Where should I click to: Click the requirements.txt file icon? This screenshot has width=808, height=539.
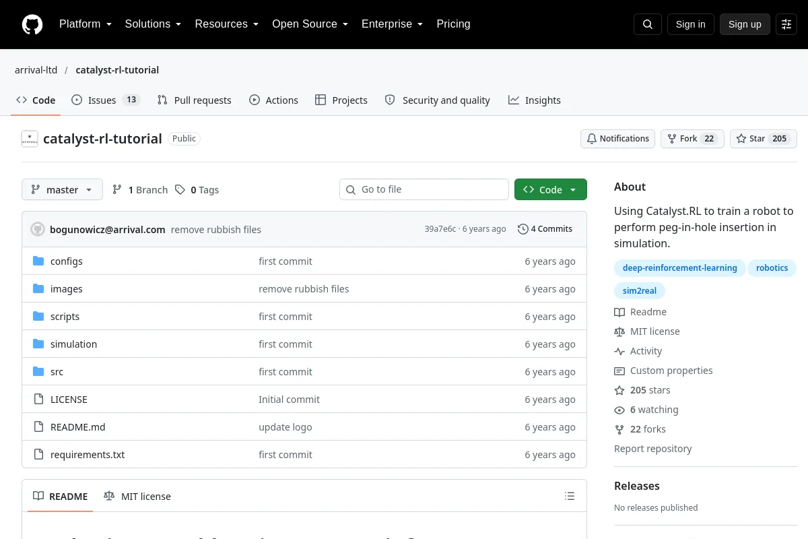tap(38, 455)
